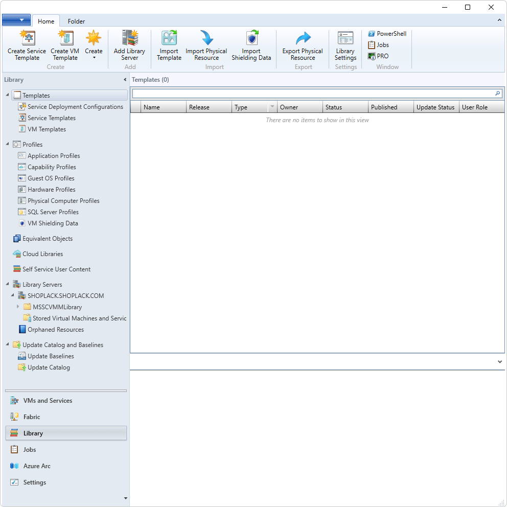Click Export Physical Resource icon
The image size is (507, 507).
point(303,38)
